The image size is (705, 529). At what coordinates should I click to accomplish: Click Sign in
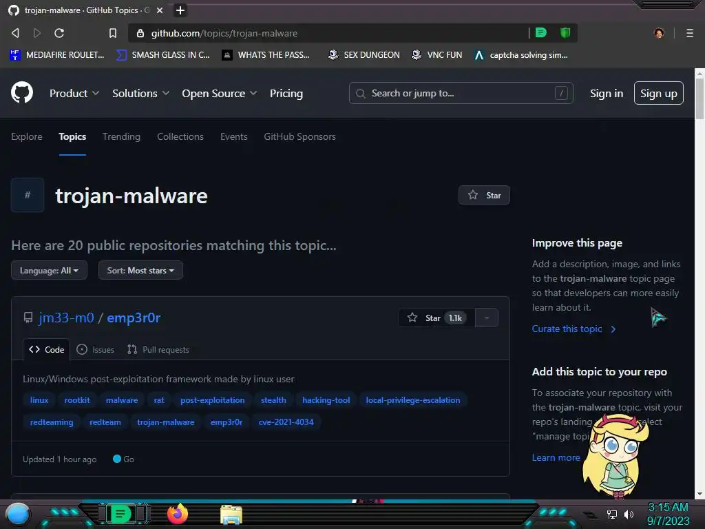click(606, 93)
